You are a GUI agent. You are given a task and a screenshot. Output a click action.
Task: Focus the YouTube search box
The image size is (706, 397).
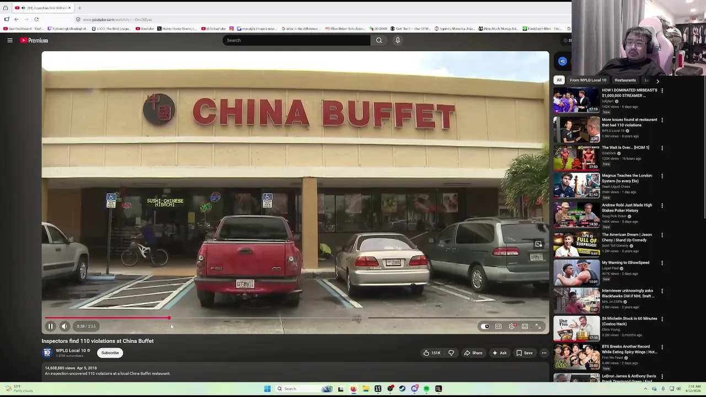(296, 40)
